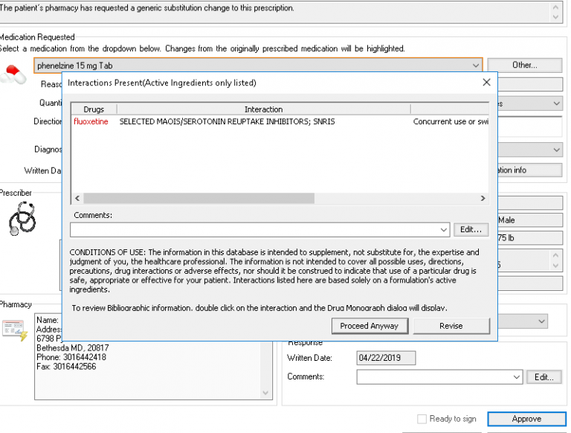571x433 pixels.
Task: Open the Response Comments dropdown
Action: [517, 377]
